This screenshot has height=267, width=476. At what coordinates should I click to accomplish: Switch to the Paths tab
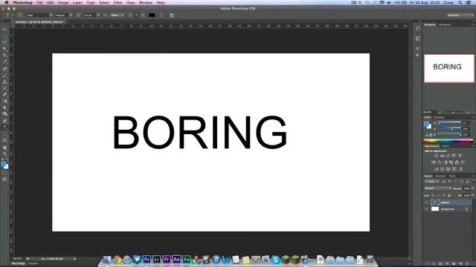pos(452,176)
